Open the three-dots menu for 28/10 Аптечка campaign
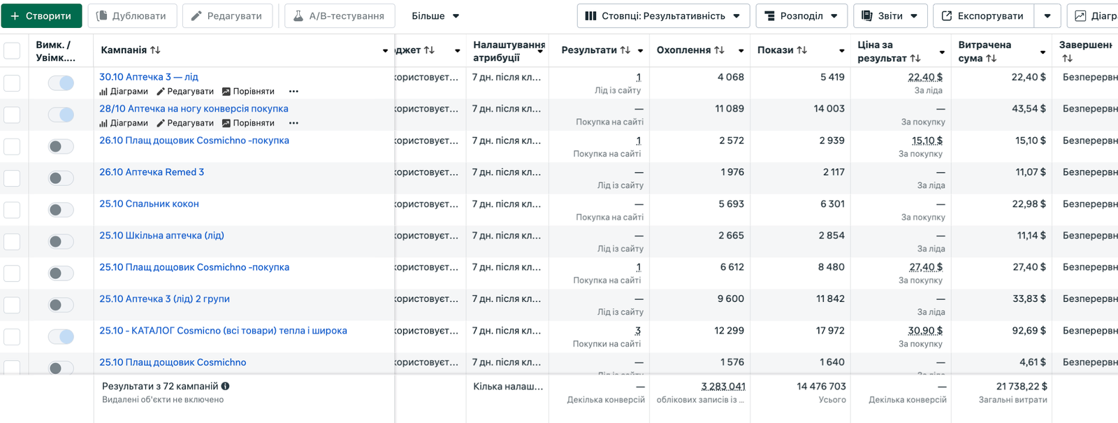 click(293, 123)
